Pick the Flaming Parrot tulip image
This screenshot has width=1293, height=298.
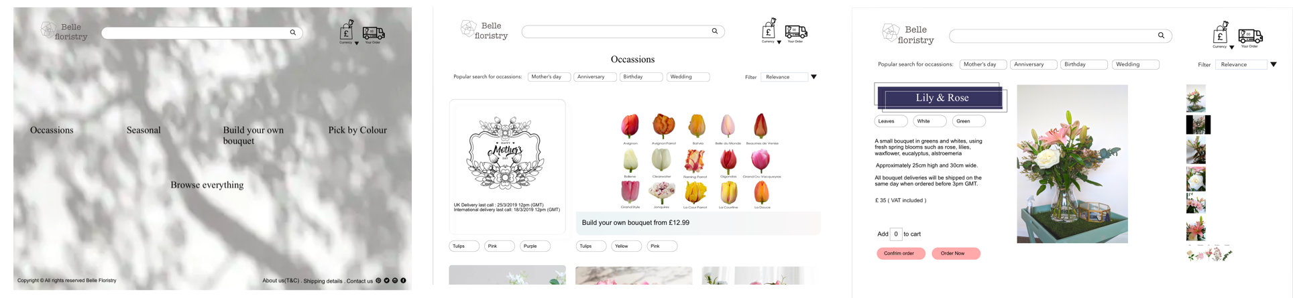point(695,161)
